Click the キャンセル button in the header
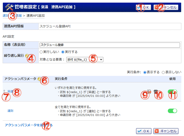This screenshot has width=184, height=136. (x=166, y=7)
